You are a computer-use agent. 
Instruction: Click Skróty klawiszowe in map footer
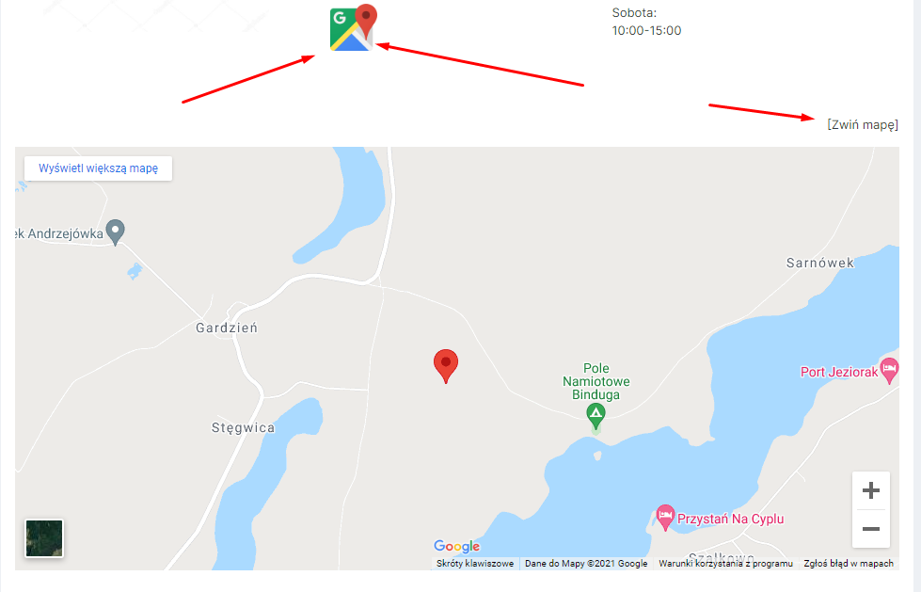coord(475,563)
